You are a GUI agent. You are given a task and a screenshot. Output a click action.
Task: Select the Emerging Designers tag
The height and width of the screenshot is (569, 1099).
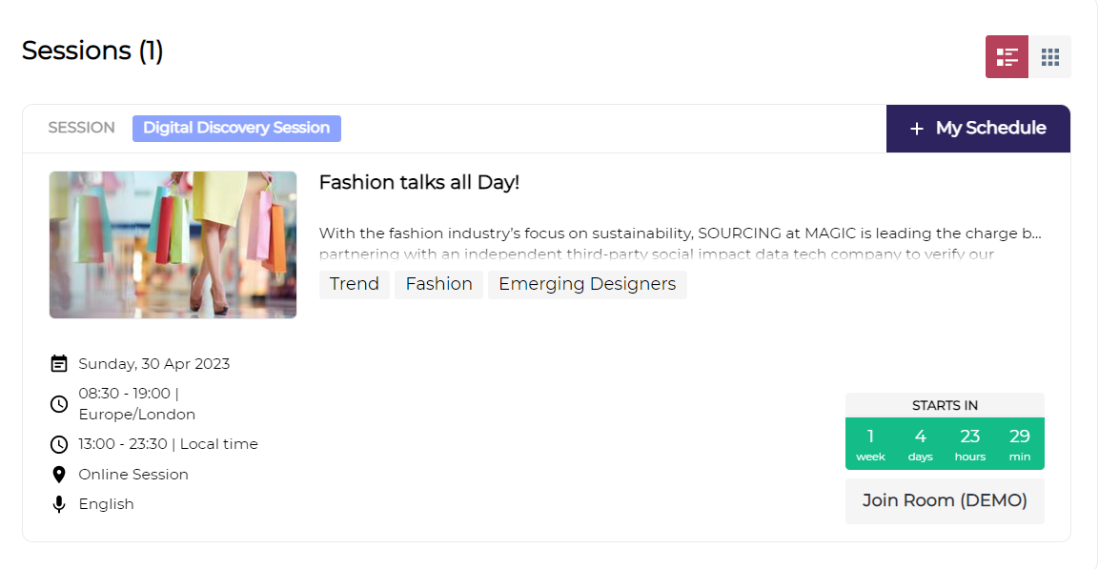[586, 284]
